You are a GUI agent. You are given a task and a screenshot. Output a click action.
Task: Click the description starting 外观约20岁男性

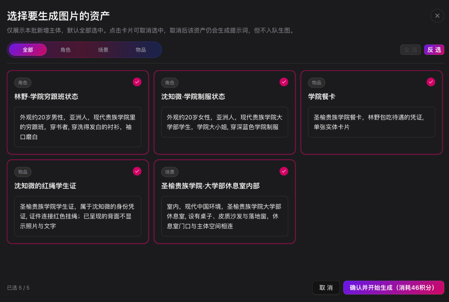tap(78, 127)
